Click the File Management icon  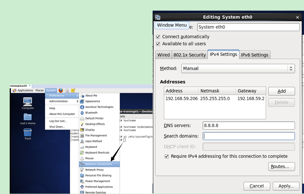click(x=82, y=135)
